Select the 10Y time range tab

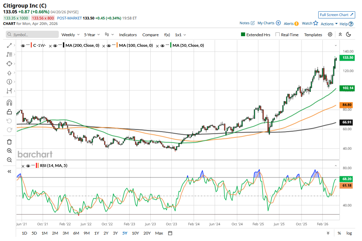point(135,233)
